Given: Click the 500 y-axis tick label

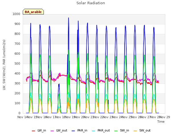Looking at the screenshot, I should click(x=17, y=63).
